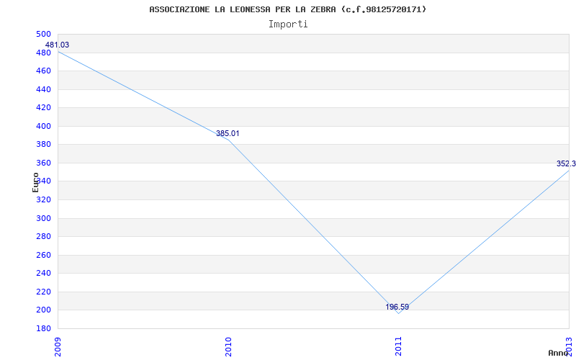Click the 220 y-axis tick label
The width and height of the screenshot is (576, 360).
(43, 292)
